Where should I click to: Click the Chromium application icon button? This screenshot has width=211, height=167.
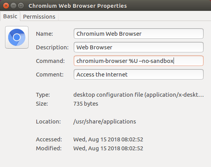pos(17,37)
